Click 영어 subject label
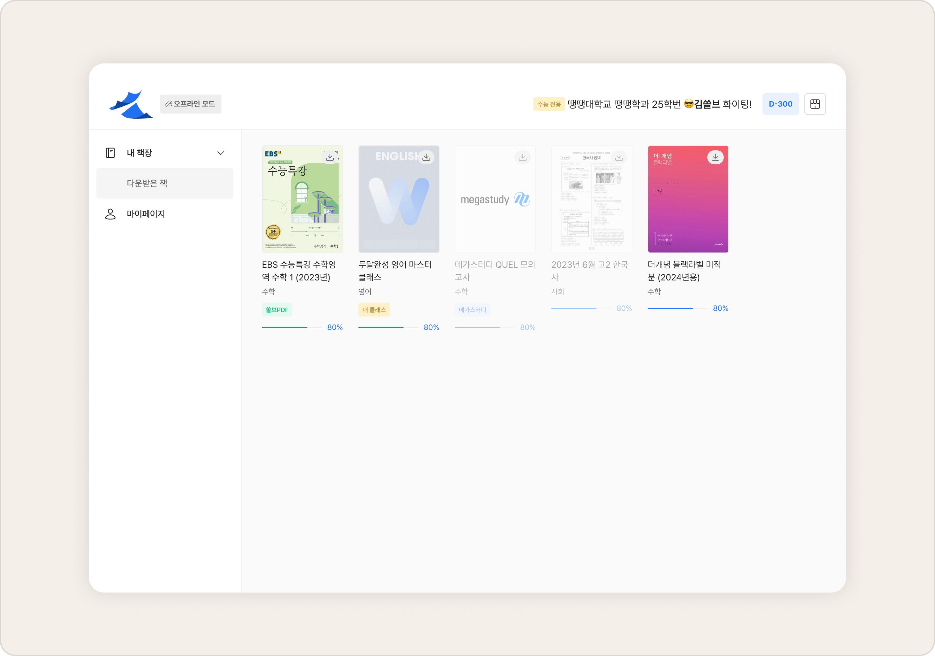Viewport: 935px width, 656px height. pos(365,292)
